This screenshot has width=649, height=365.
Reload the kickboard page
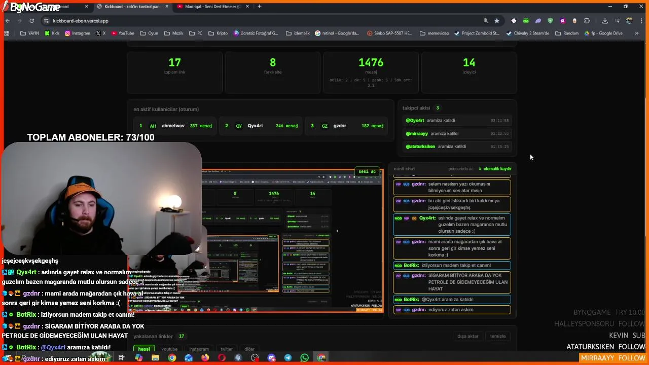31,21
